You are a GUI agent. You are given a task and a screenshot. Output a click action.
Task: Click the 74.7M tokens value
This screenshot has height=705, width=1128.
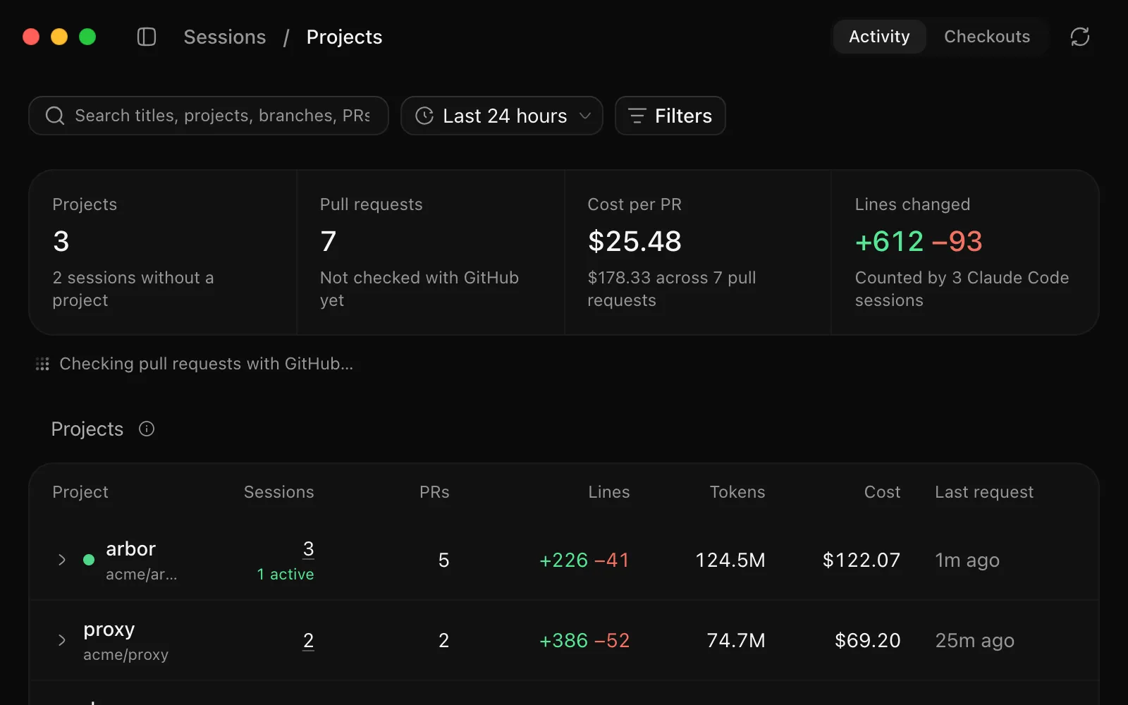[x=736, y=640]
